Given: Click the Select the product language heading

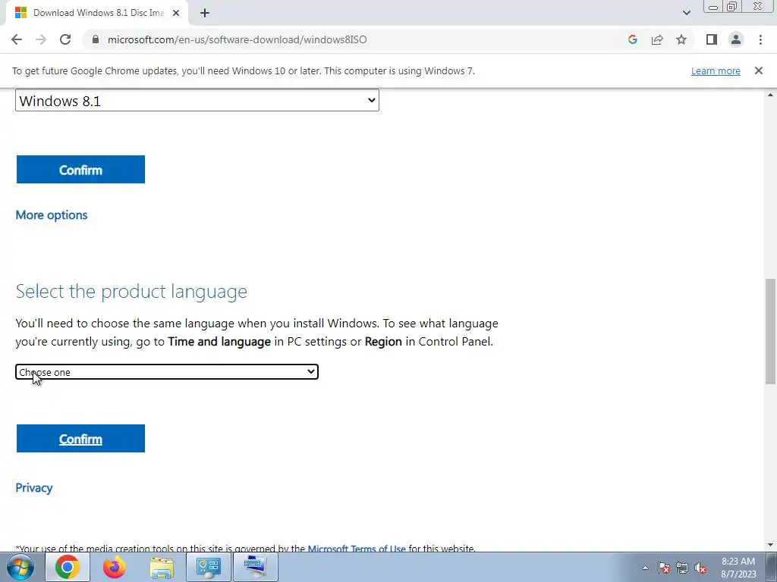Looking at the screenshot, I should click(x=131, y=291).
